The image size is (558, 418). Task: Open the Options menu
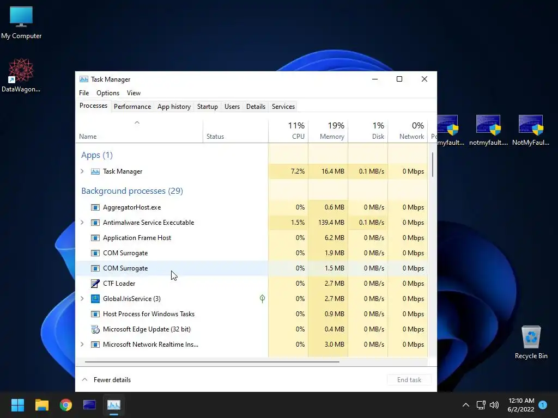pyautogui.click(x=108, y=93)
